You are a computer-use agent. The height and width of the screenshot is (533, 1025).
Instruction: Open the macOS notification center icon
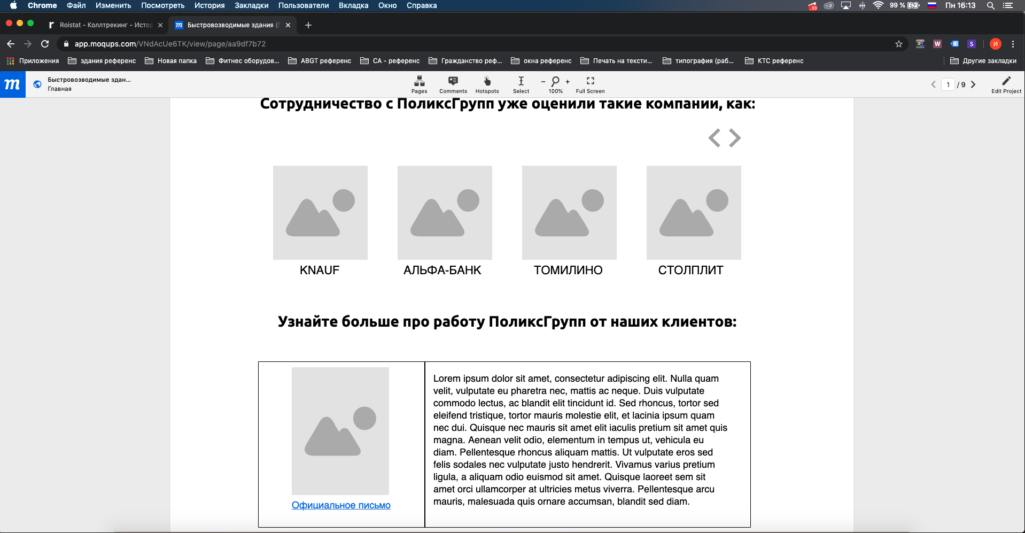(x=1008, y=5)
